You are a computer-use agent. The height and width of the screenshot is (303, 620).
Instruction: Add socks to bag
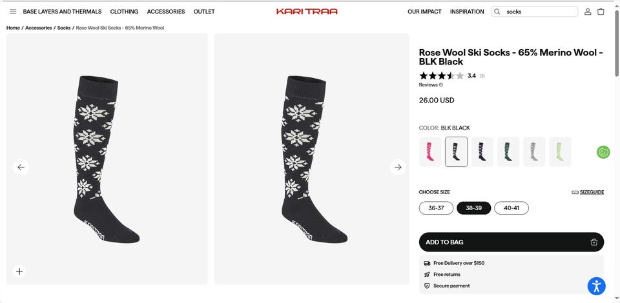tap(511, 242)
